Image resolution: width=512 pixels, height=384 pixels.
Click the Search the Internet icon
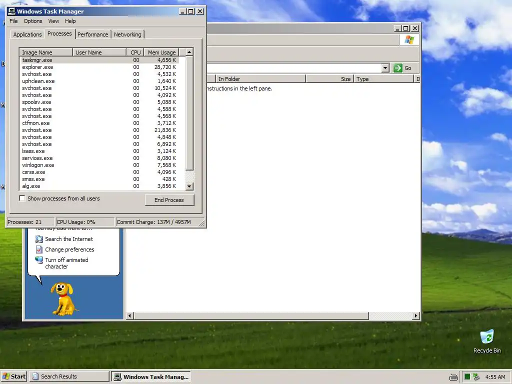[x=39, y=239]
